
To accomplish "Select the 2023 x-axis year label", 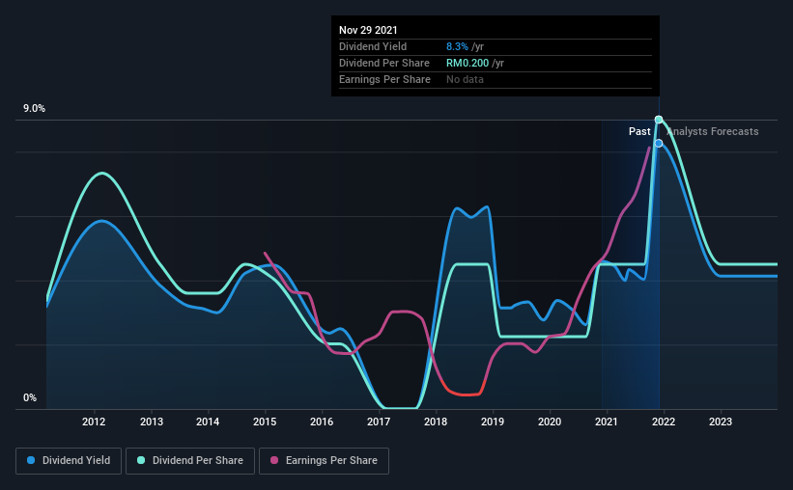I will 721,422.
